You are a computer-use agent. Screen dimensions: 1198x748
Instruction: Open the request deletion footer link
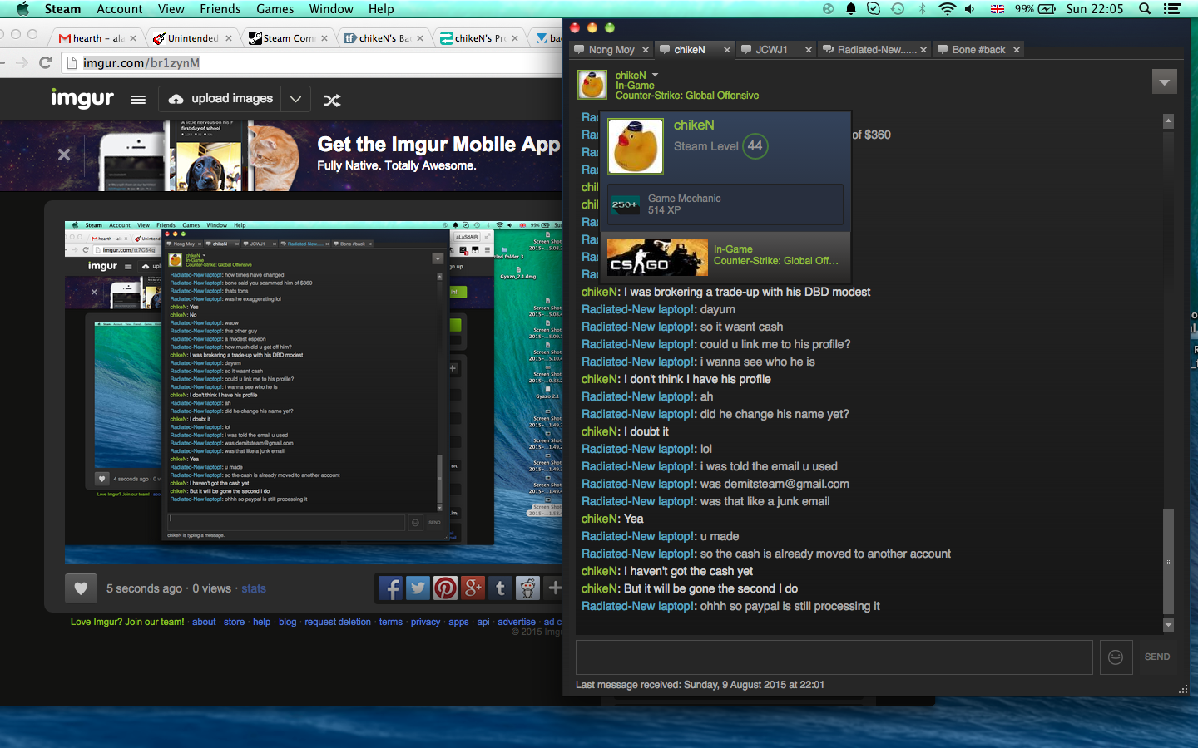(337, 622)
